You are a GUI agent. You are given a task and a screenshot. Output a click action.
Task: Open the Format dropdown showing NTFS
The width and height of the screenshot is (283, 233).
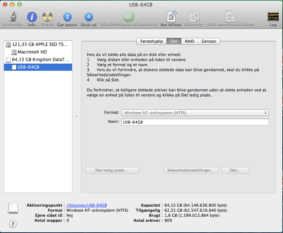195,113
